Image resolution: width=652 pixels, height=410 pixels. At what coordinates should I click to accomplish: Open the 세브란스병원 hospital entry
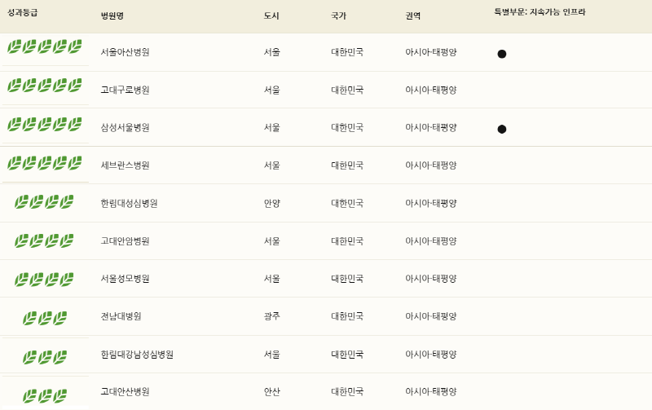point(125,165)
